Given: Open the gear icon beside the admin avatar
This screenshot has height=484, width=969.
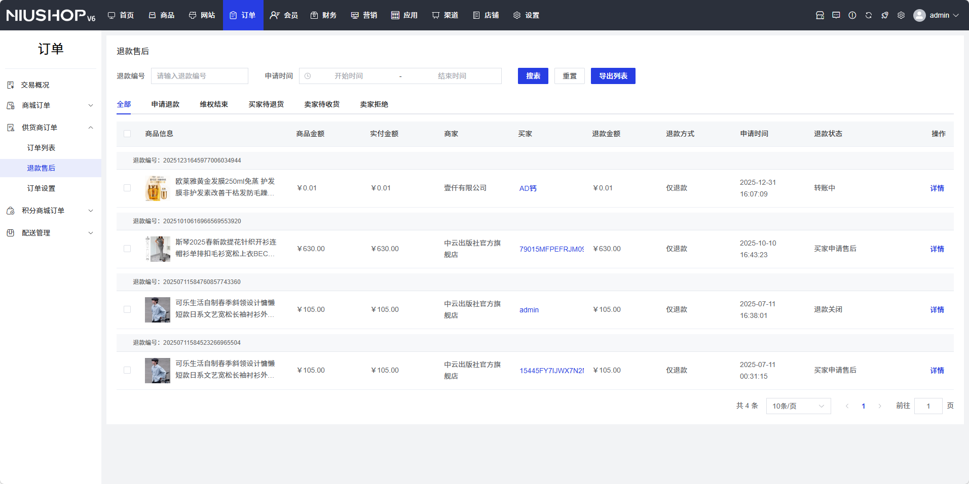Looking at the screenshot, I should (x=901, y=15).
